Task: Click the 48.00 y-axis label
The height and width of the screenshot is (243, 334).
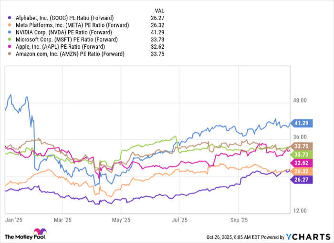Action: 300,101
